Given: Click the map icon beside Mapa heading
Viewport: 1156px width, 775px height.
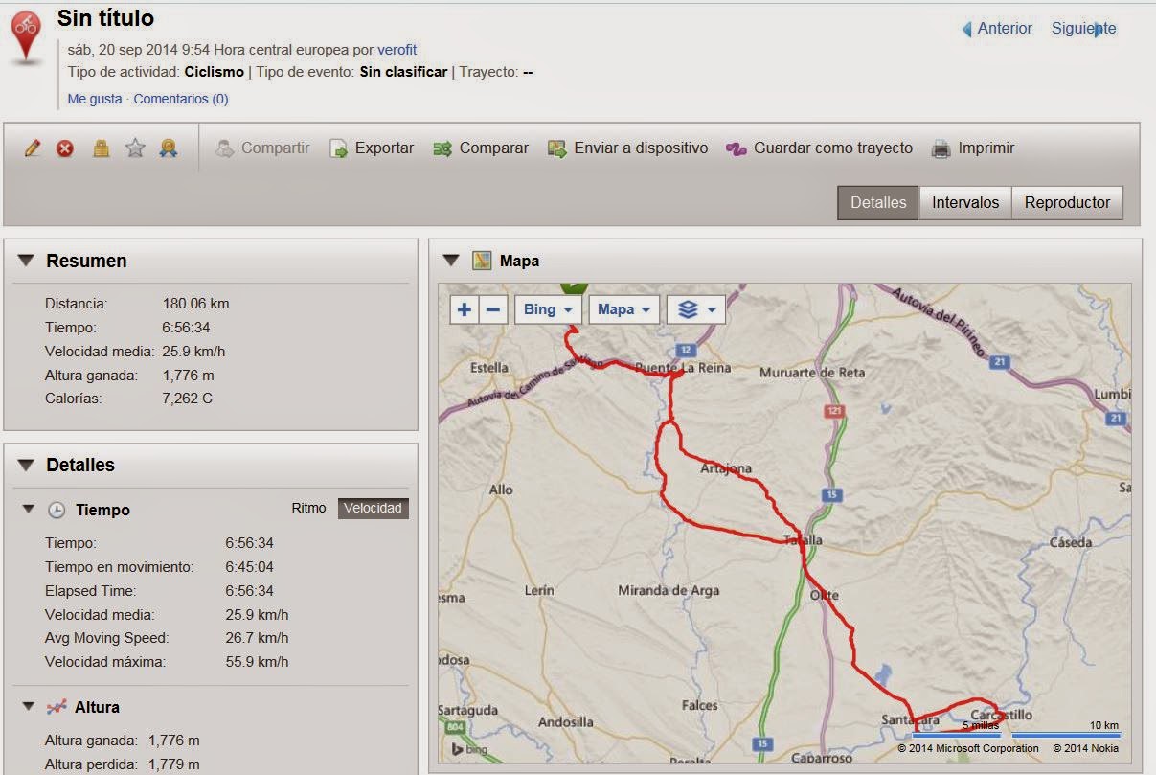Looking at the screenshot, I should (482, 261).
